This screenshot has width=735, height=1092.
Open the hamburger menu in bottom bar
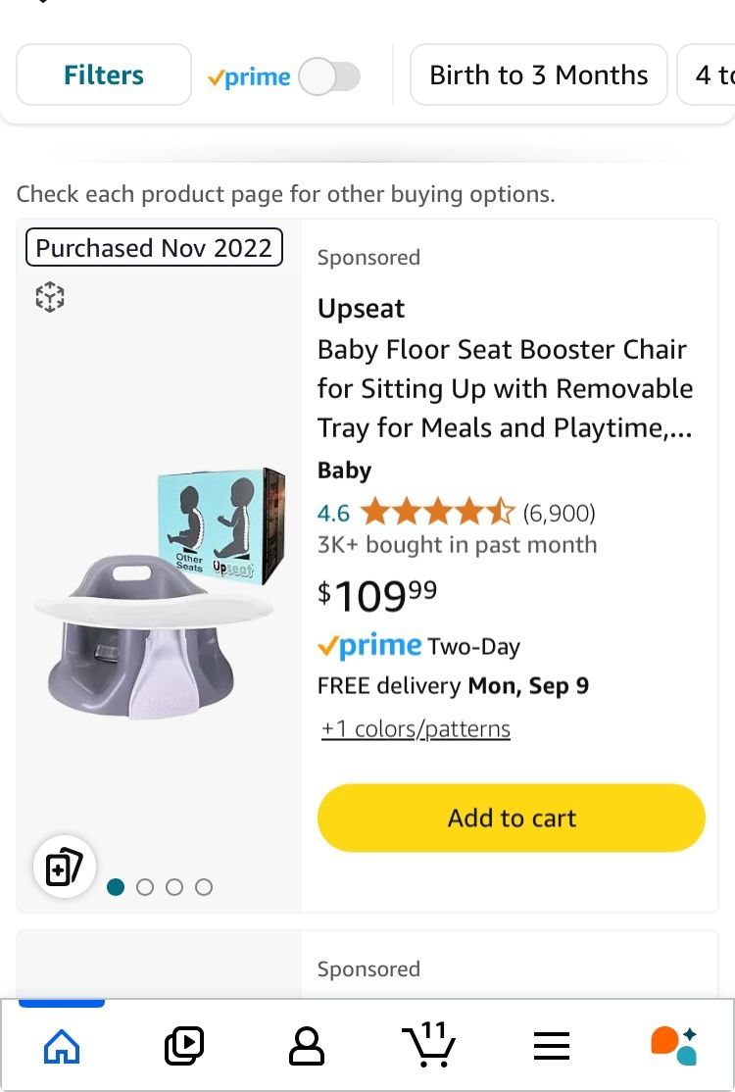pos(551,1045)
